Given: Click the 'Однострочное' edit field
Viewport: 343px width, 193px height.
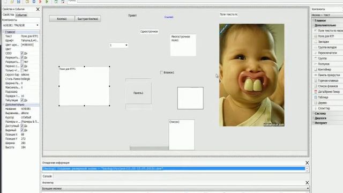Looking at the screenshot, I should (x=149, y=32).
